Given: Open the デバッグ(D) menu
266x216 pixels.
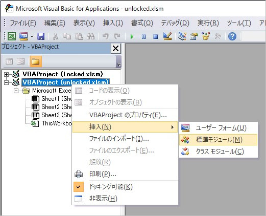Looking at the screenshot, I should 175,23.
